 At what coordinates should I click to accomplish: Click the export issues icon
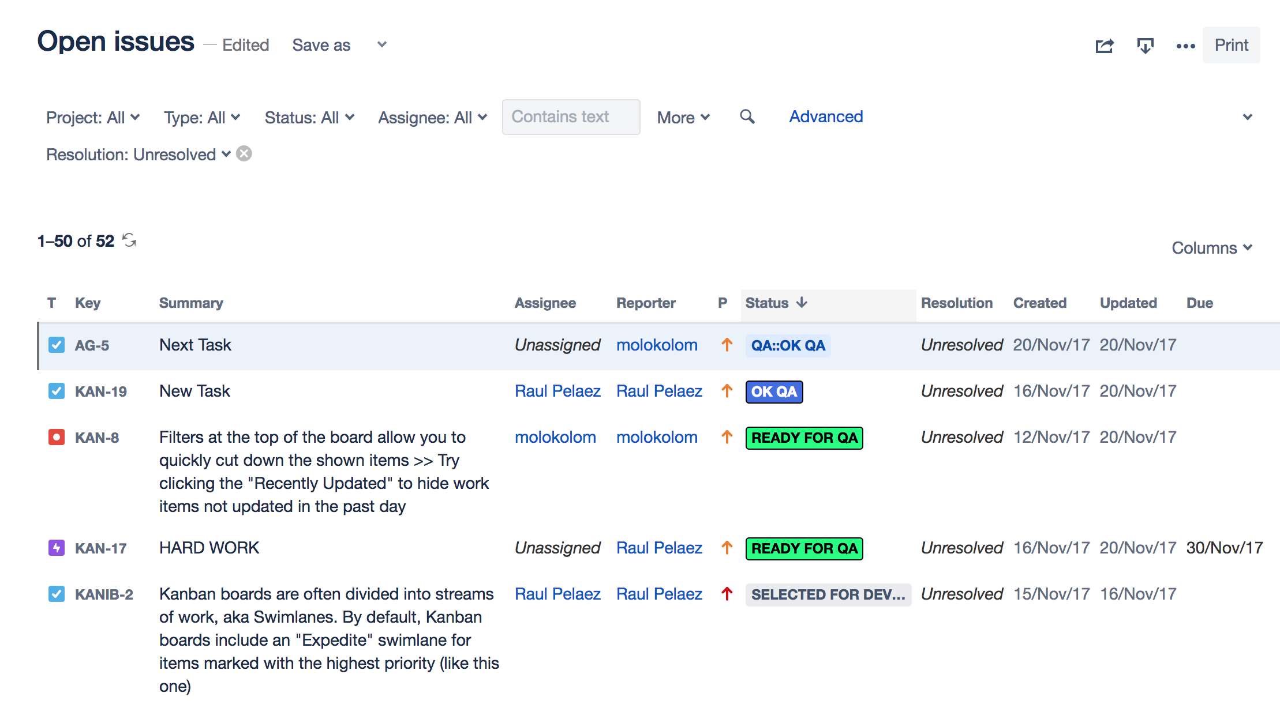click(1145, 46)
